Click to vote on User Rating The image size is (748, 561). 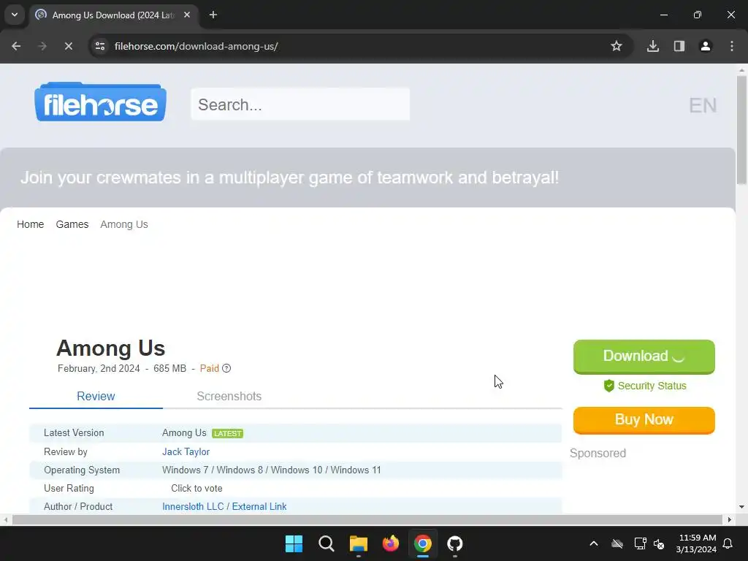coord(196,489)
